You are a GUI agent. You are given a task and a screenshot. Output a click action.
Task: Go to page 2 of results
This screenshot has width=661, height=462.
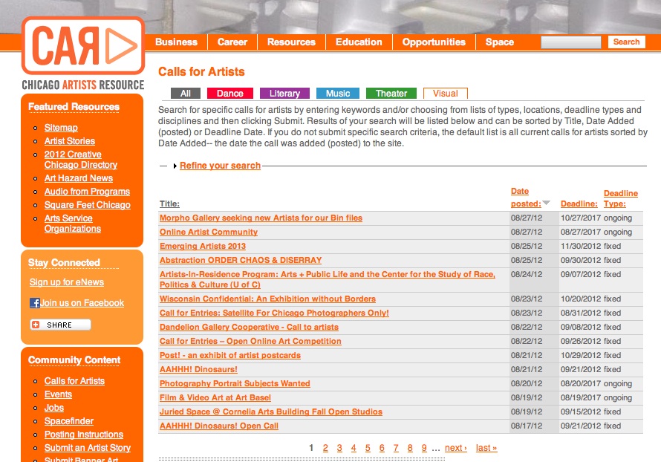(325, 448)
